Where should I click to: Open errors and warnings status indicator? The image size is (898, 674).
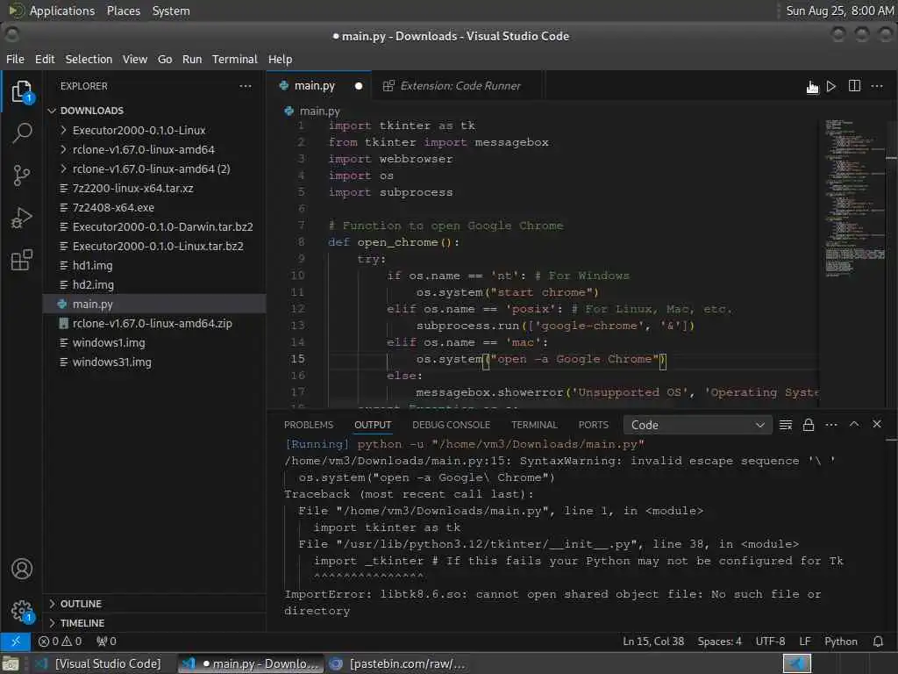point(61,642)
